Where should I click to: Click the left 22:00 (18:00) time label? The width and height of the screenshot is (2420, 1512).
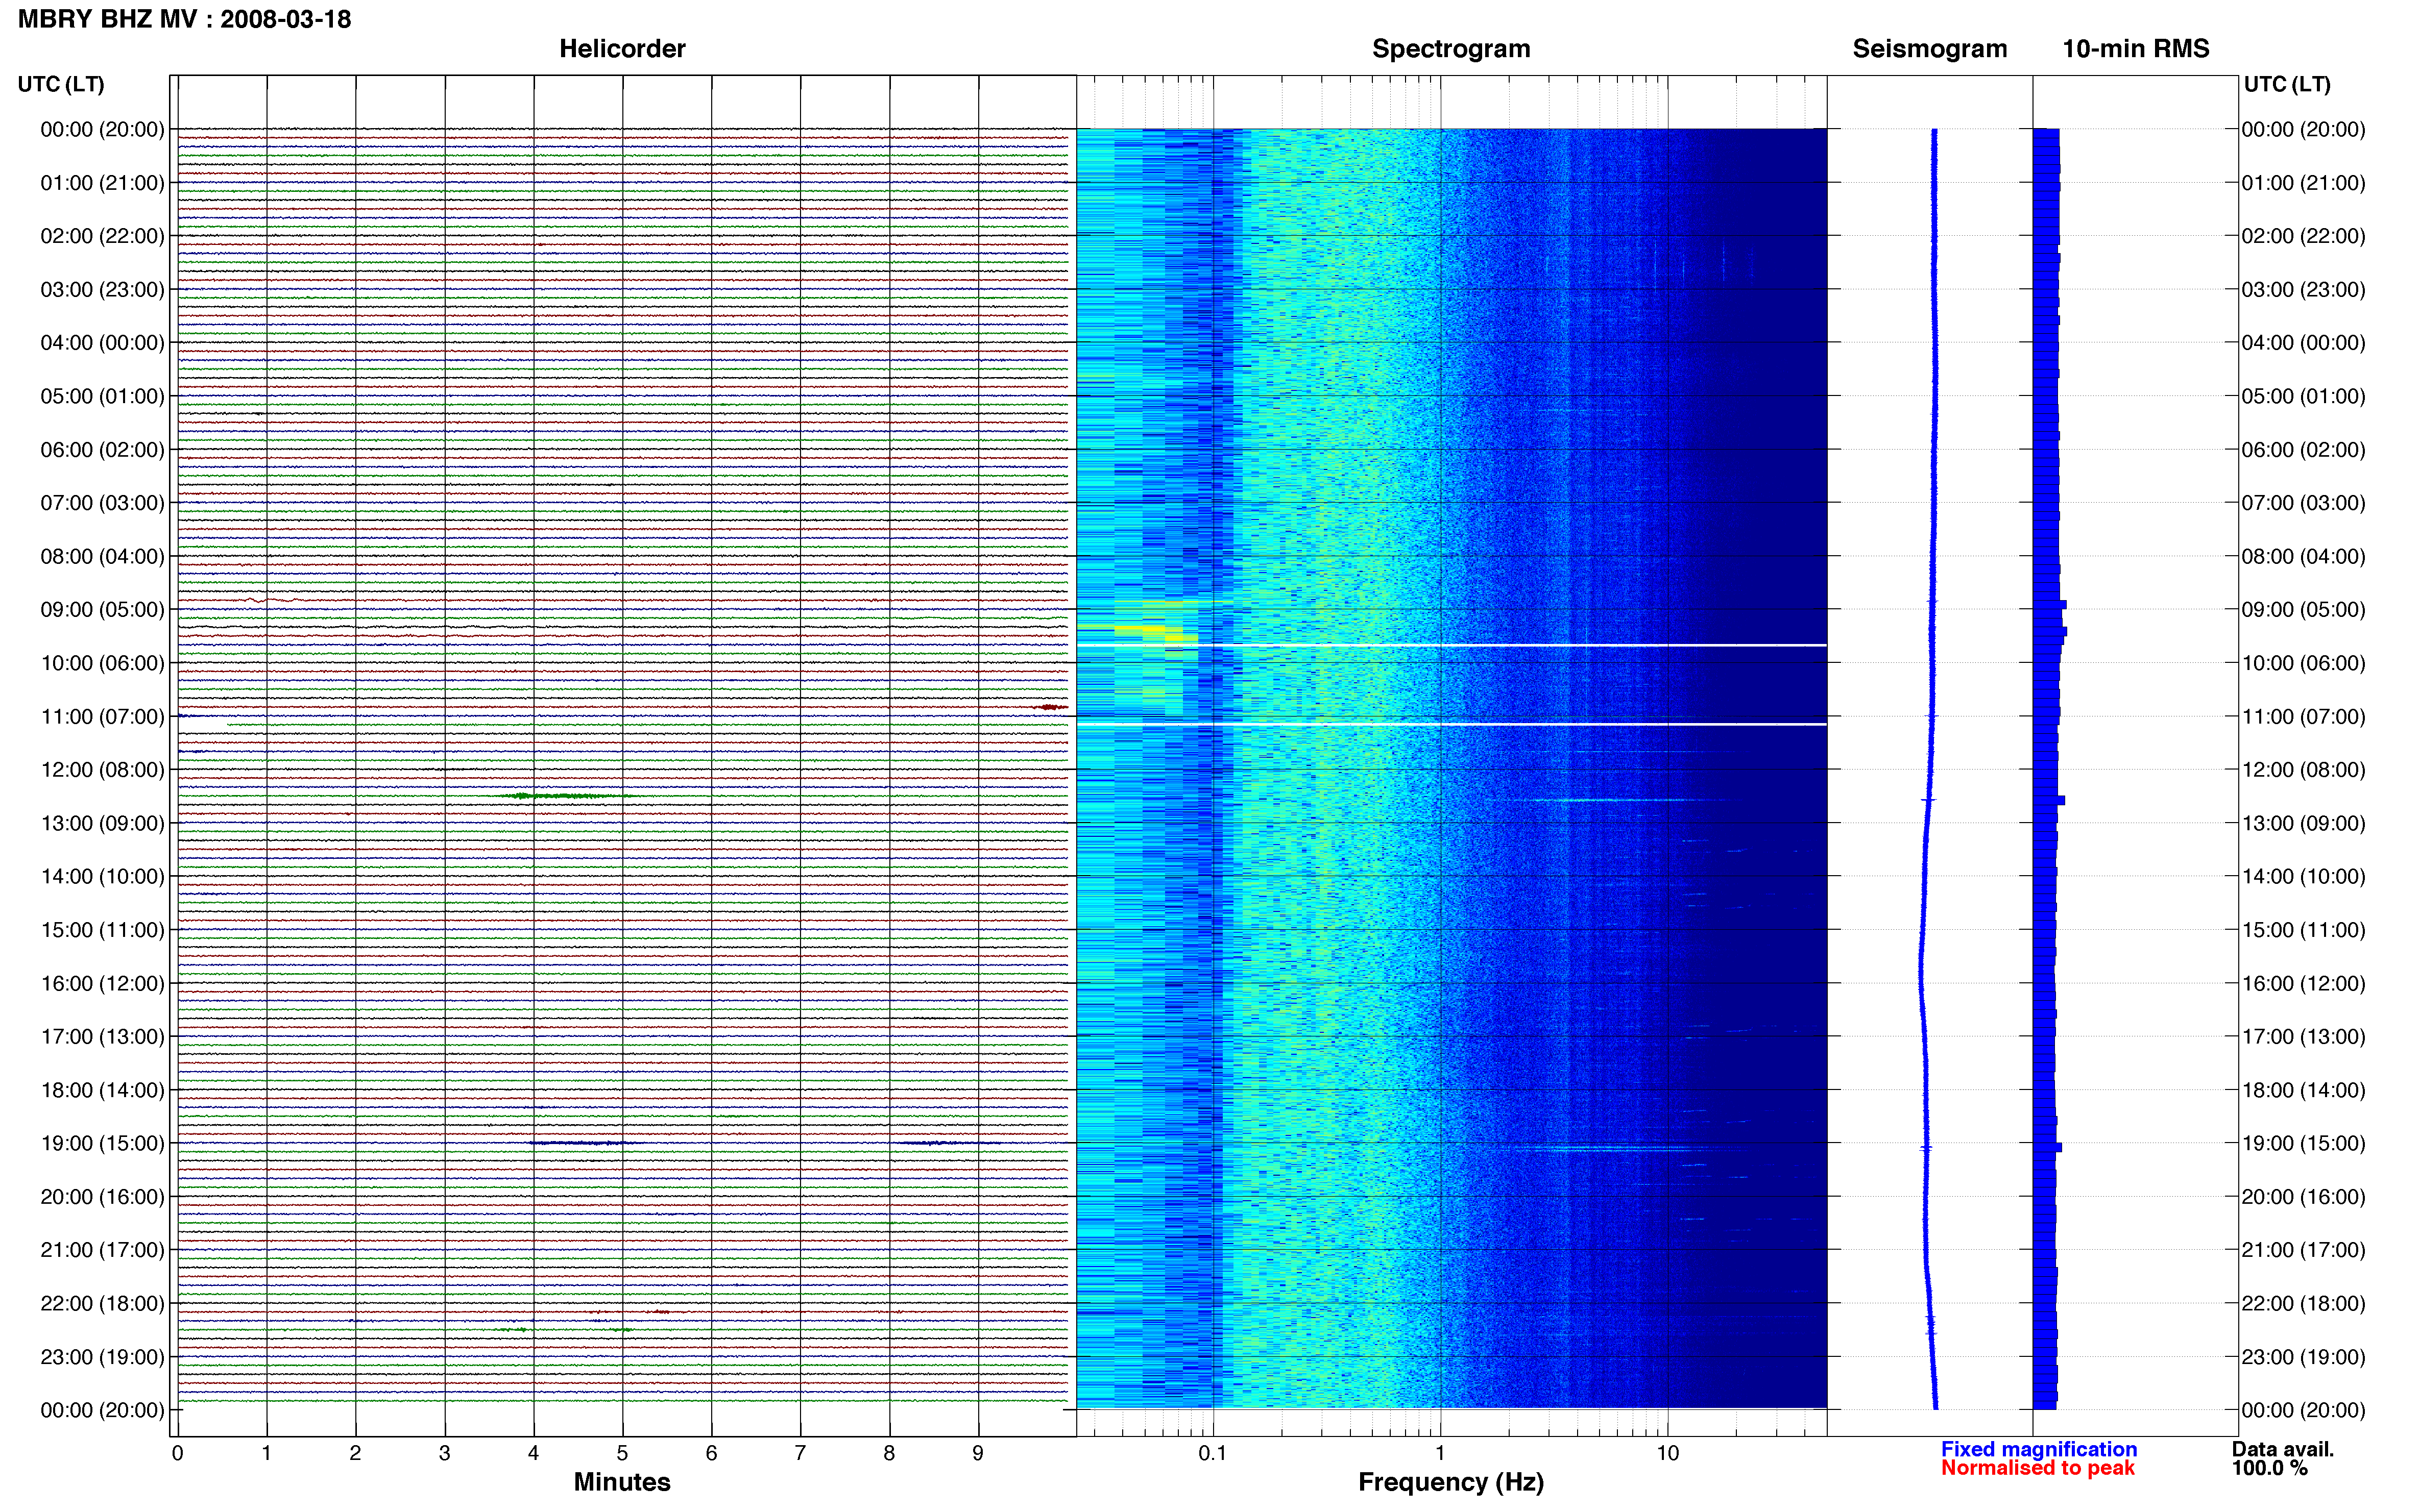tap(102, 1304)
